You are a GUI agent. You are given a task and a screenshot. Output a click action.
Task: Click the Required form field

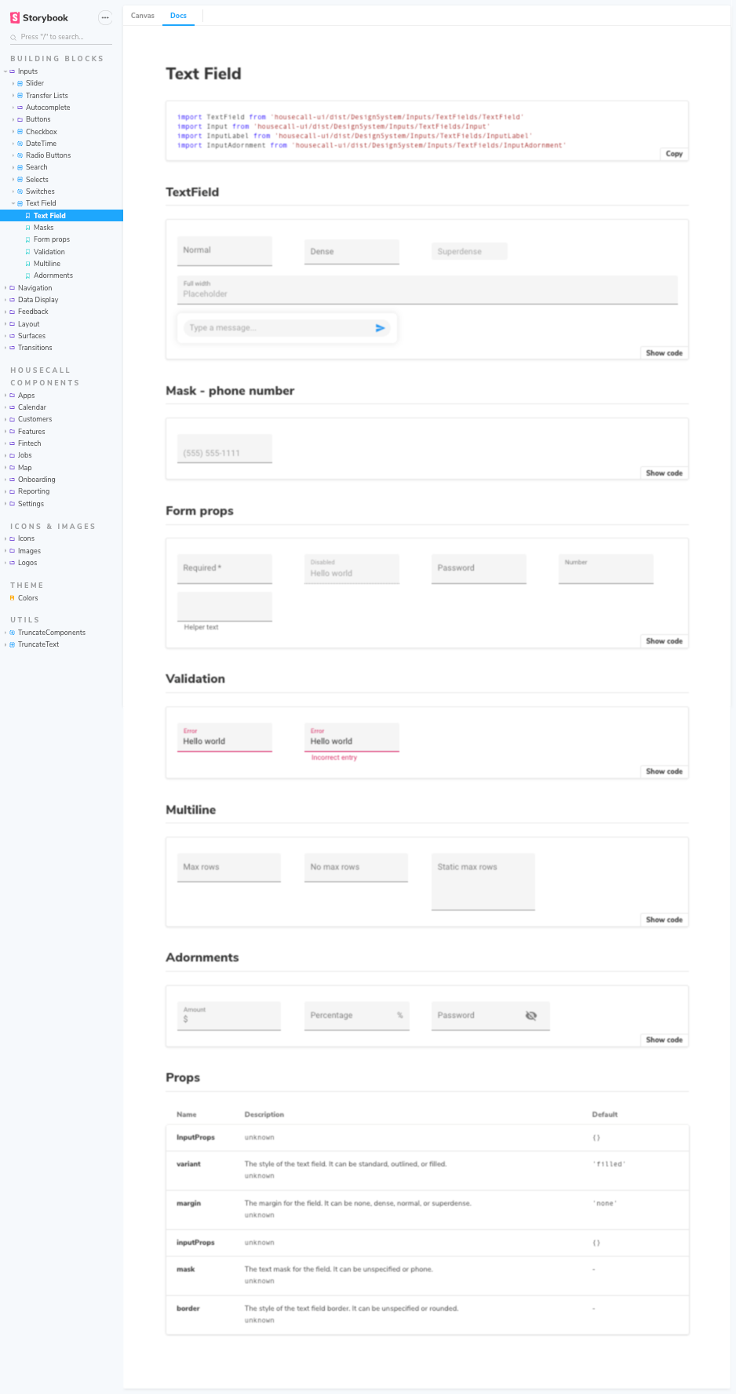[224, 569]
